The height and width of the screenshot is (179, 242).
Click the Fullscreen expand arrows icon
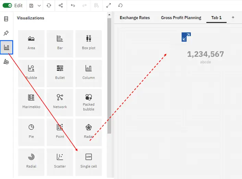coord(109,5)
